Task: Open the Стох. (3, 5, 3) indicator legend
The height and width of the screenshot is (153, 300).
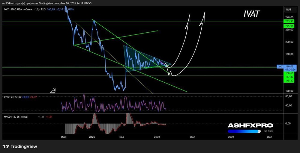Action: 13,97
